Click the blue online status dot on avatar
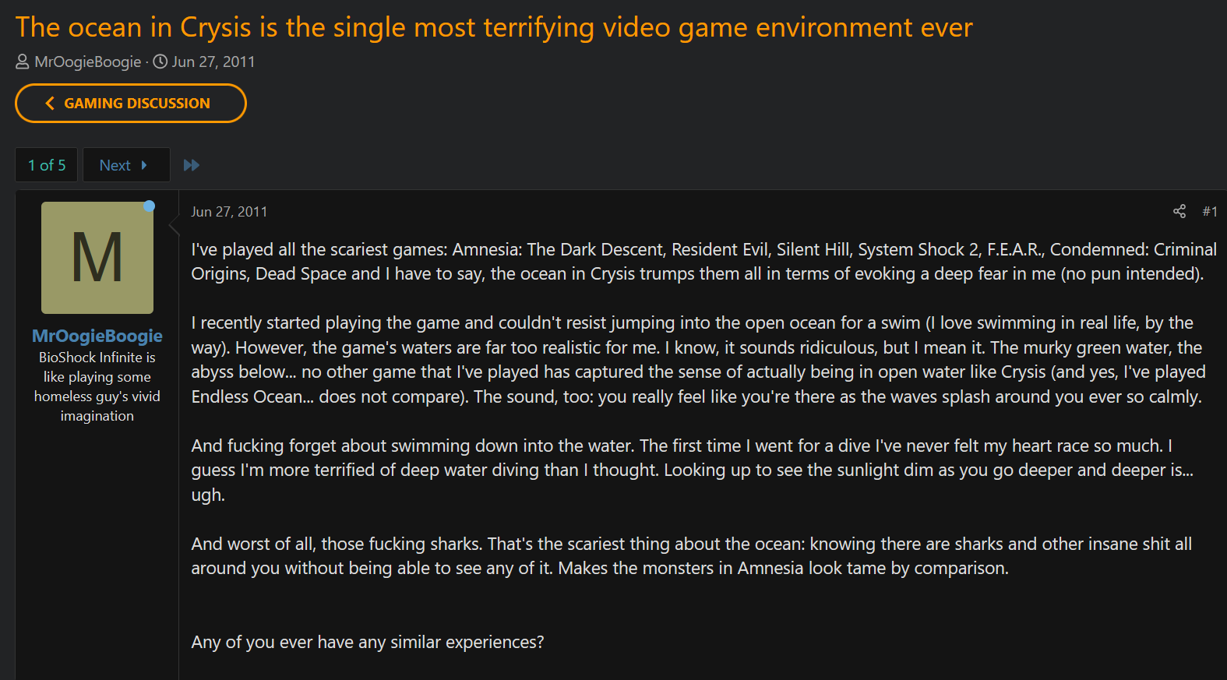 (x=149, y=206)
